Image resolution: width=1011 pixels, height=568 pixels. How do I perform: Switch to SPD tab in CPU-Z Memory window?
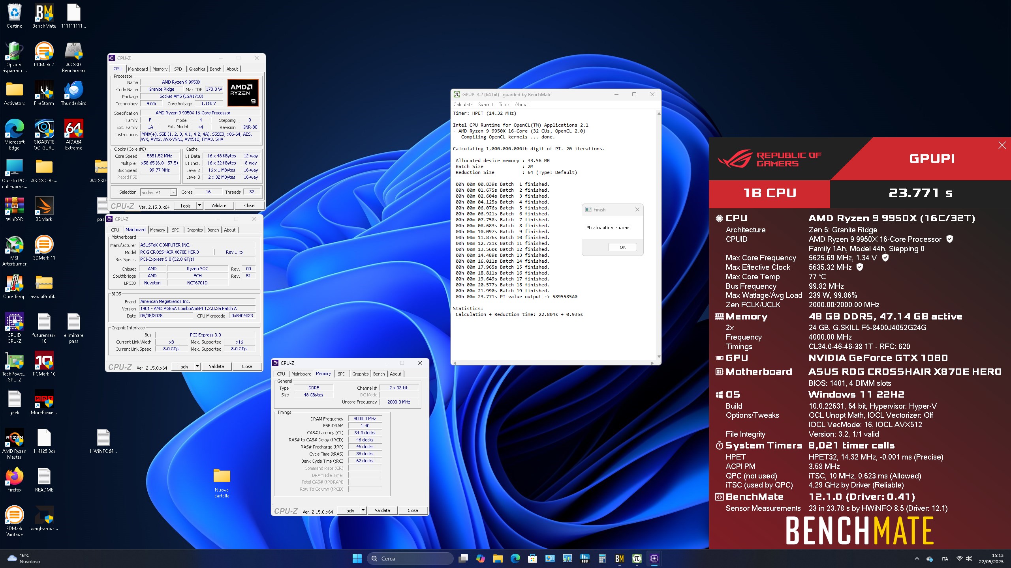[341, 374]
